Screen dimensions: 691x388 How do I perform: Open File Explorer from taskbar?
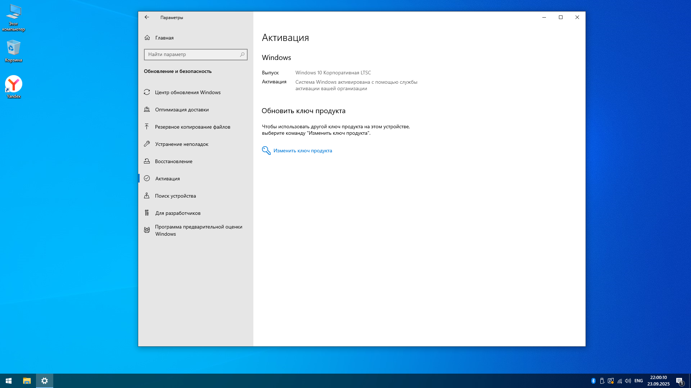27,381
